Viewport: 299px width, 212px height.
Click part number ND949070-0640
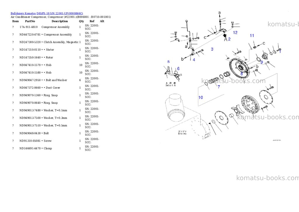pyautogui.click(x=30, y=103)
